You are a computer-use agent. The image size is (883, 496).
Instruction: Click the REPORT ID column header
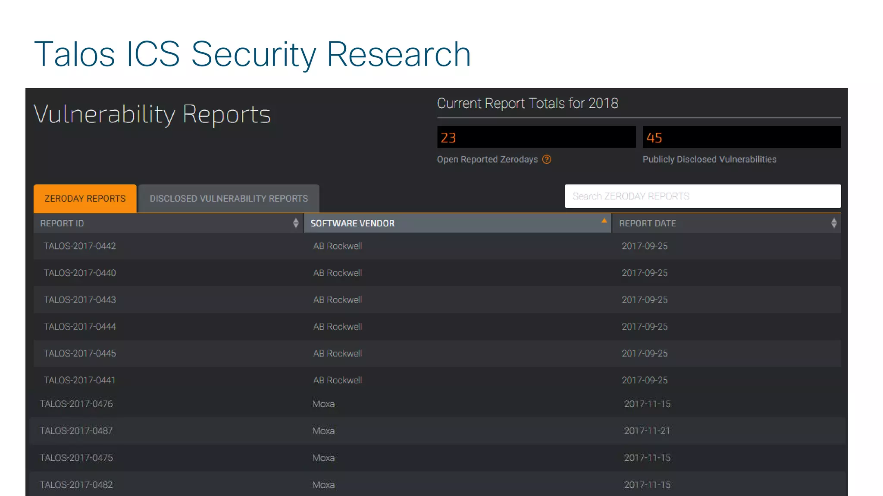pyautogui.click(x=168, y=223)
